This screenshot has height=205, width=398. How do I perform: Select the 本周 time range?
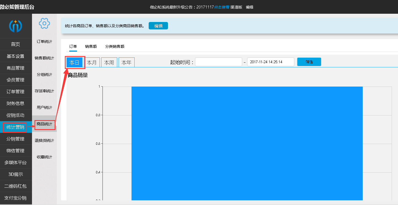(x=109, y=63)
